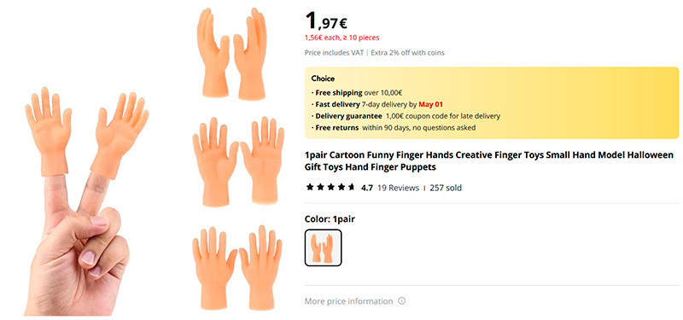Select the 1pair color variant swatch
683x320 pixels.
click(x=323, y=247)
